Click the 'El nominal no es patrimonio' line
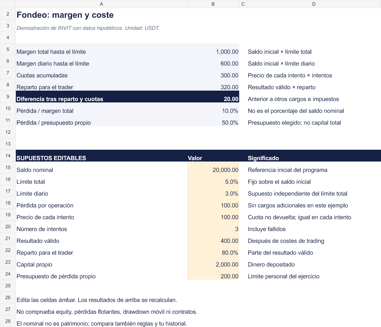 pos(102,324)
